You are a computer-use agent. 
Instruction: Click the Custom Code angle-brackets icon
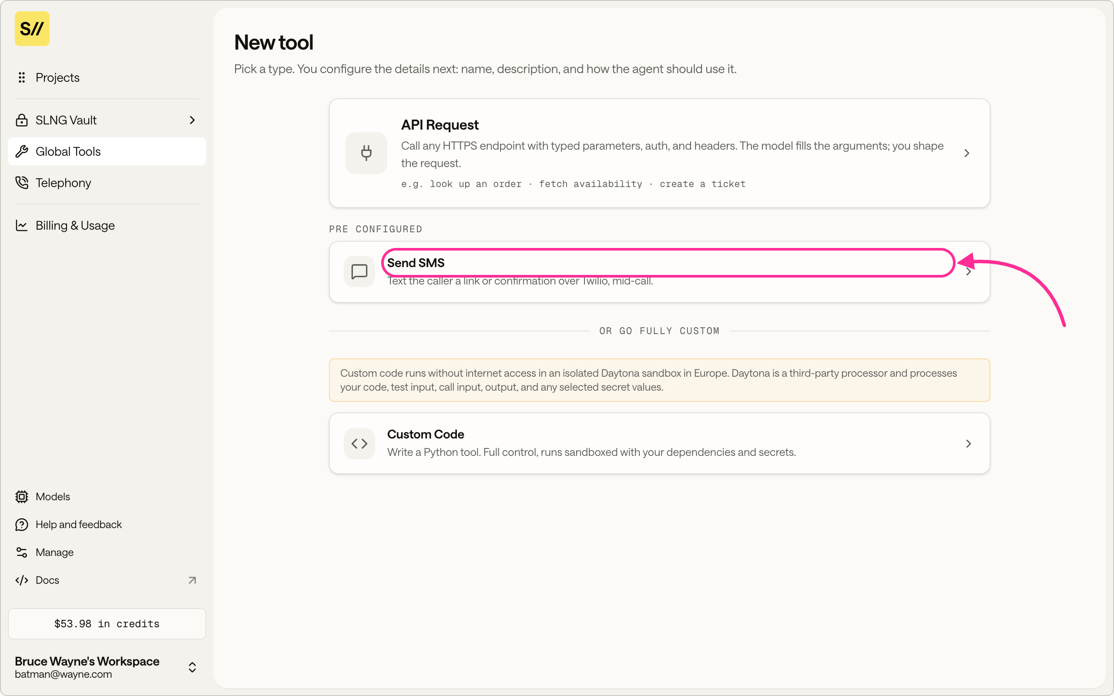coord(359,444)
